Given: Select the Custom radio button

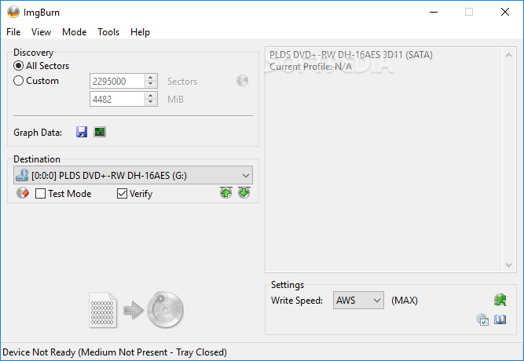Looking at the screenshot, I should coord(18,81).
